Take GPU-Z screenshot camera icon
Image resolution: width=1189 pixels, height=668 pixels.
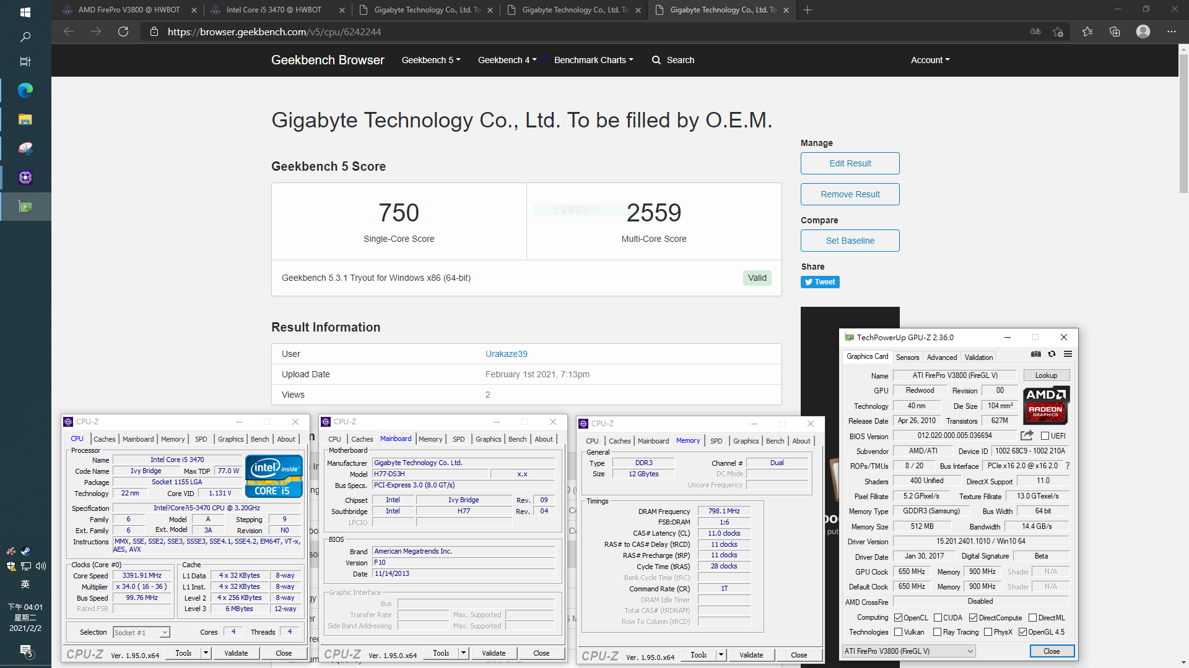point(1036,354)
